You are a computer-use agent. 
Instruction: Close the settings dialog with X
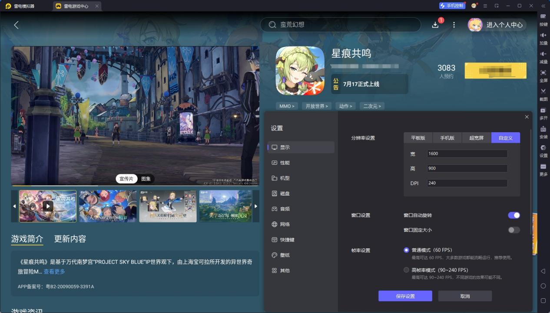pyautogui.click(x=527, y=117)
